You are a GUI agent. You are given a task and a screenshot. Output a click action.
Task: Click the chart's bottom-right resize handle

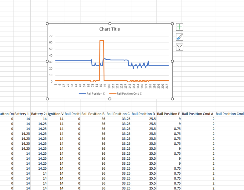[172, 99]
